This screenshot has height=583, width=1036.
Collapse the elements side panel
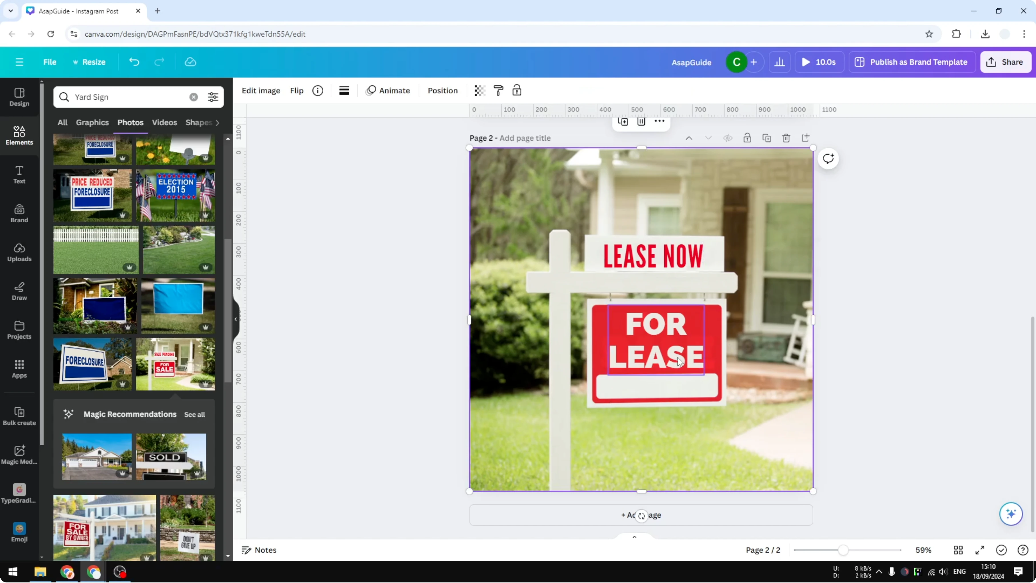click(236, 319)
